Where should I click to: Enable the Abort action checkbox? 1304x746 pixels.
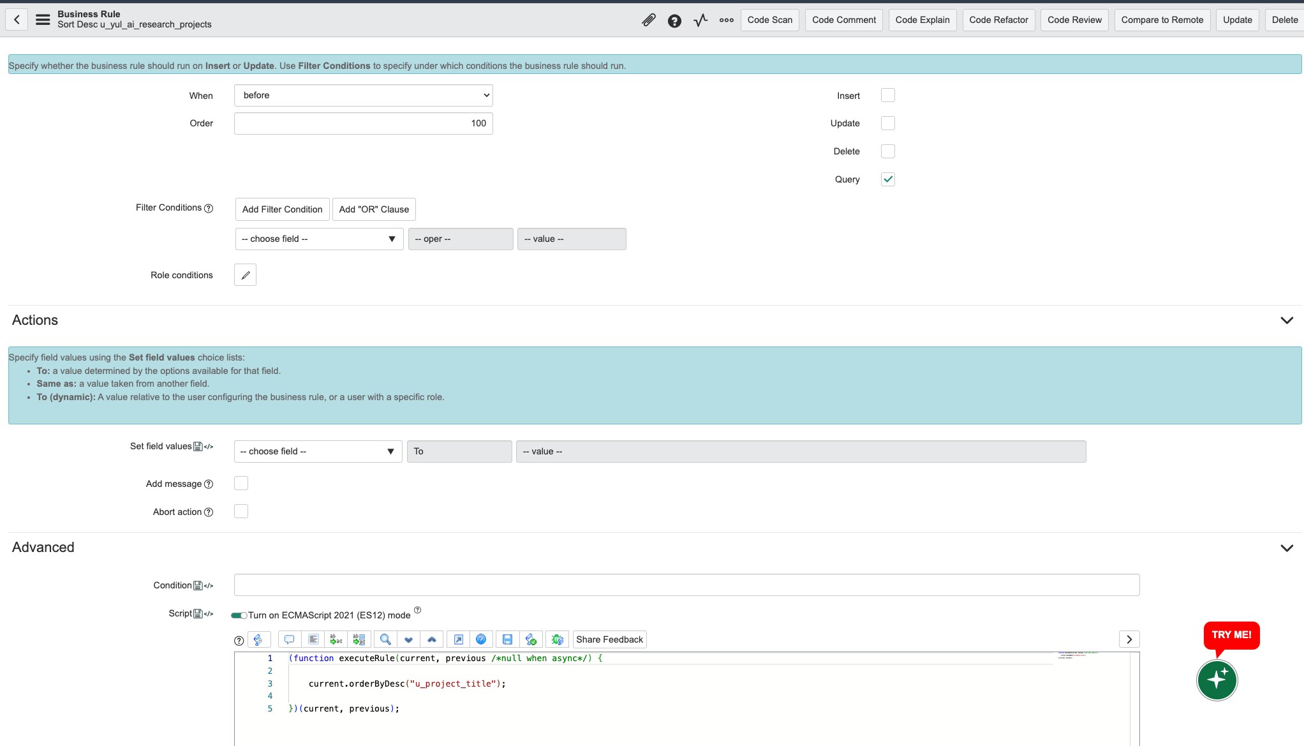coord(241,511)
